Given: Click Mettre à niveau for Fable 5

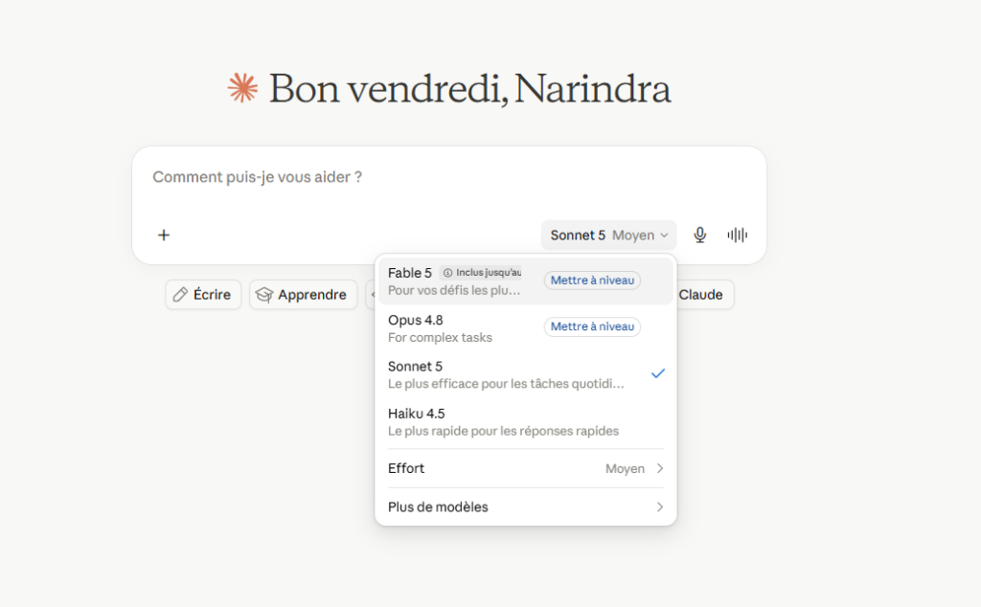Looking at the screenshot, I should (x=592, y=281).
